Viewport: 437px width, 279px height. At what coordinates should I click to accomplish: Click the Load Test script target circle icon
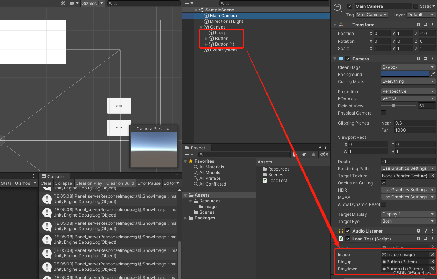pos(432,247)
